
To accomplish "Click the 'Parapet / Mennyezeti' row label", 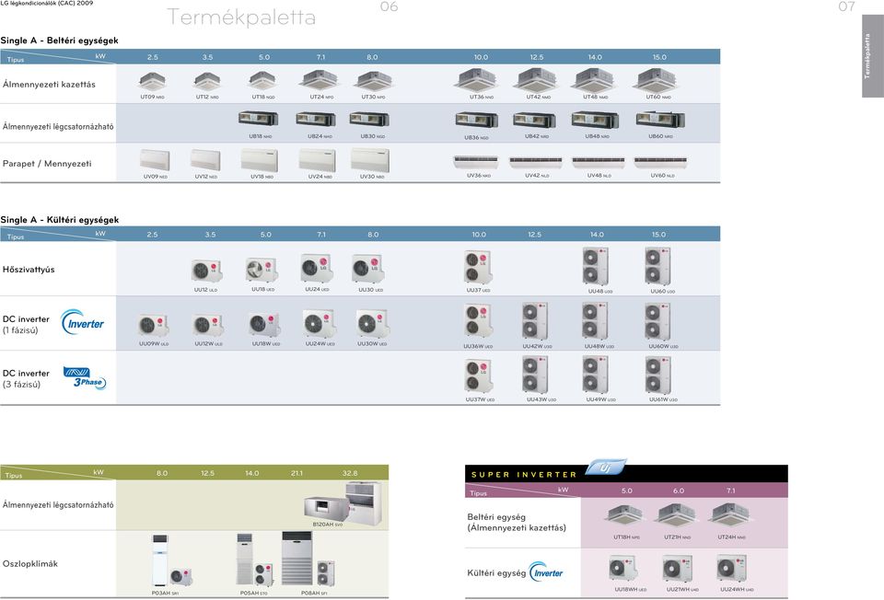I will pyautogui.click(x=47, y=164).
